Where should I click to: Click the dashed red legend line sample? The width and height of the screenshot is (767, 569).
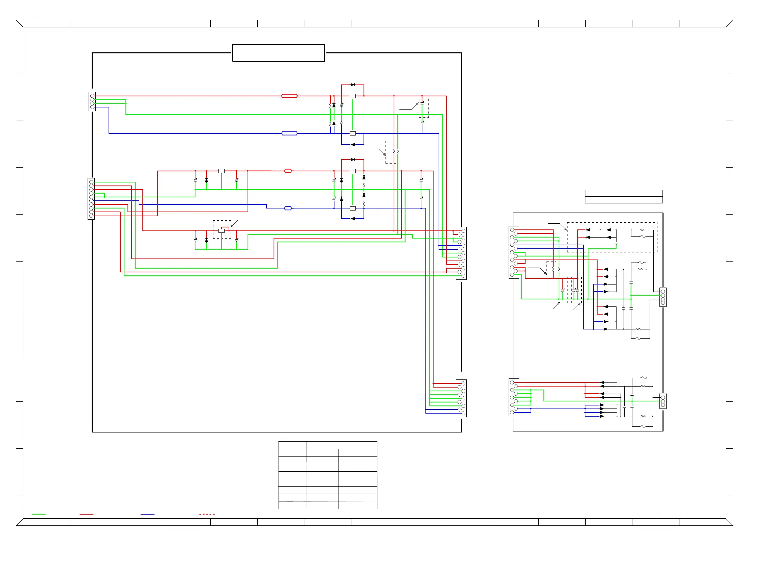(x=207, y=514)
